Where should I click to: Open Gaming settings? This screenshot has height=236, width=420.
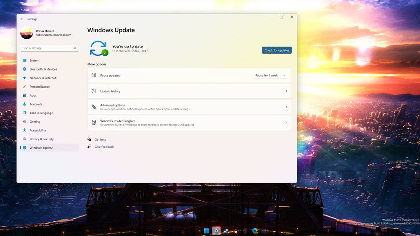49,121
